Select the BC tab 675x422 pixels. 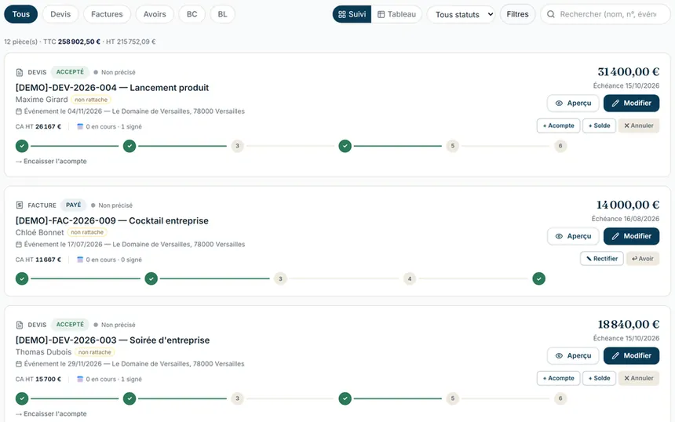[192, 14]
